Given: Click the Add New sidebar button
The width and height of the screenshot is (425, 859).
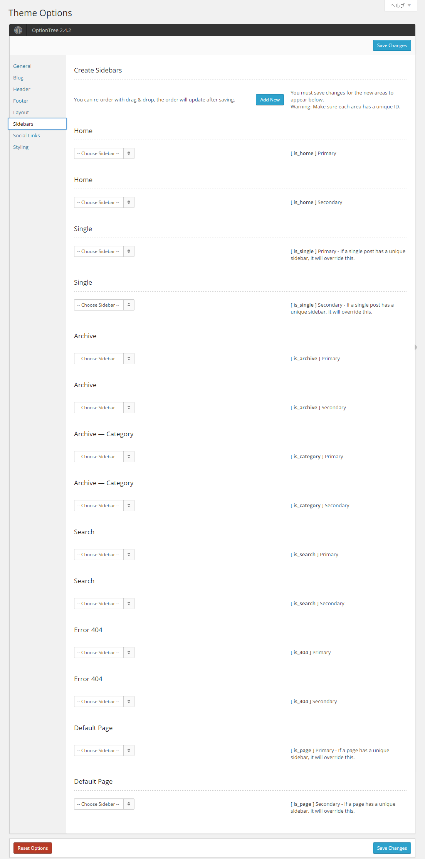Looking at the screenshot, I should click(x=270, y=100).
